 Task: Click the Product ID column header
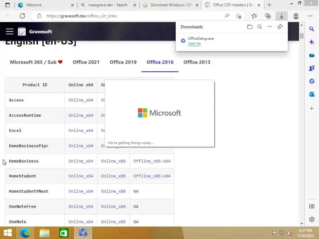click(35, 85)
